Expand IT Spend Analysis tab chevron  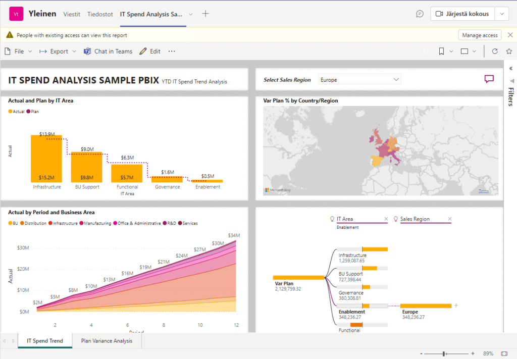[190, 14]
